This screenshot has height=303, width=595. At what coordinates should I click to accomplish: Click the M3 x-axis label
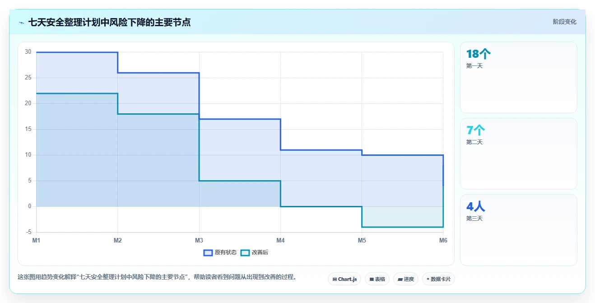click(x=199, y=240)
